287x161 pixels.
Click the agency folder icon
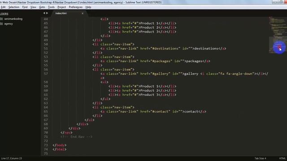[1, 24]
